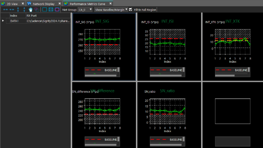Click the horizontal zoom-in arrows icon
The height and width of the screenshot is (148, 263).
click(5, 10)
